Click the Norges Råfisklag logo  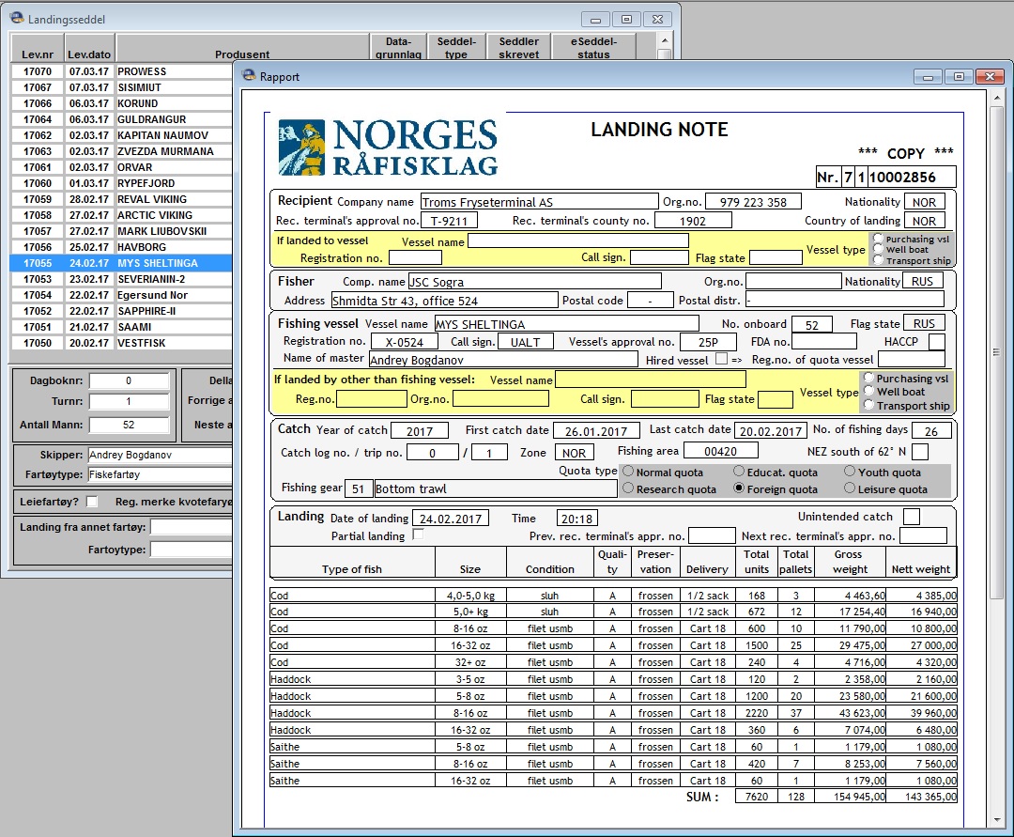388,147
